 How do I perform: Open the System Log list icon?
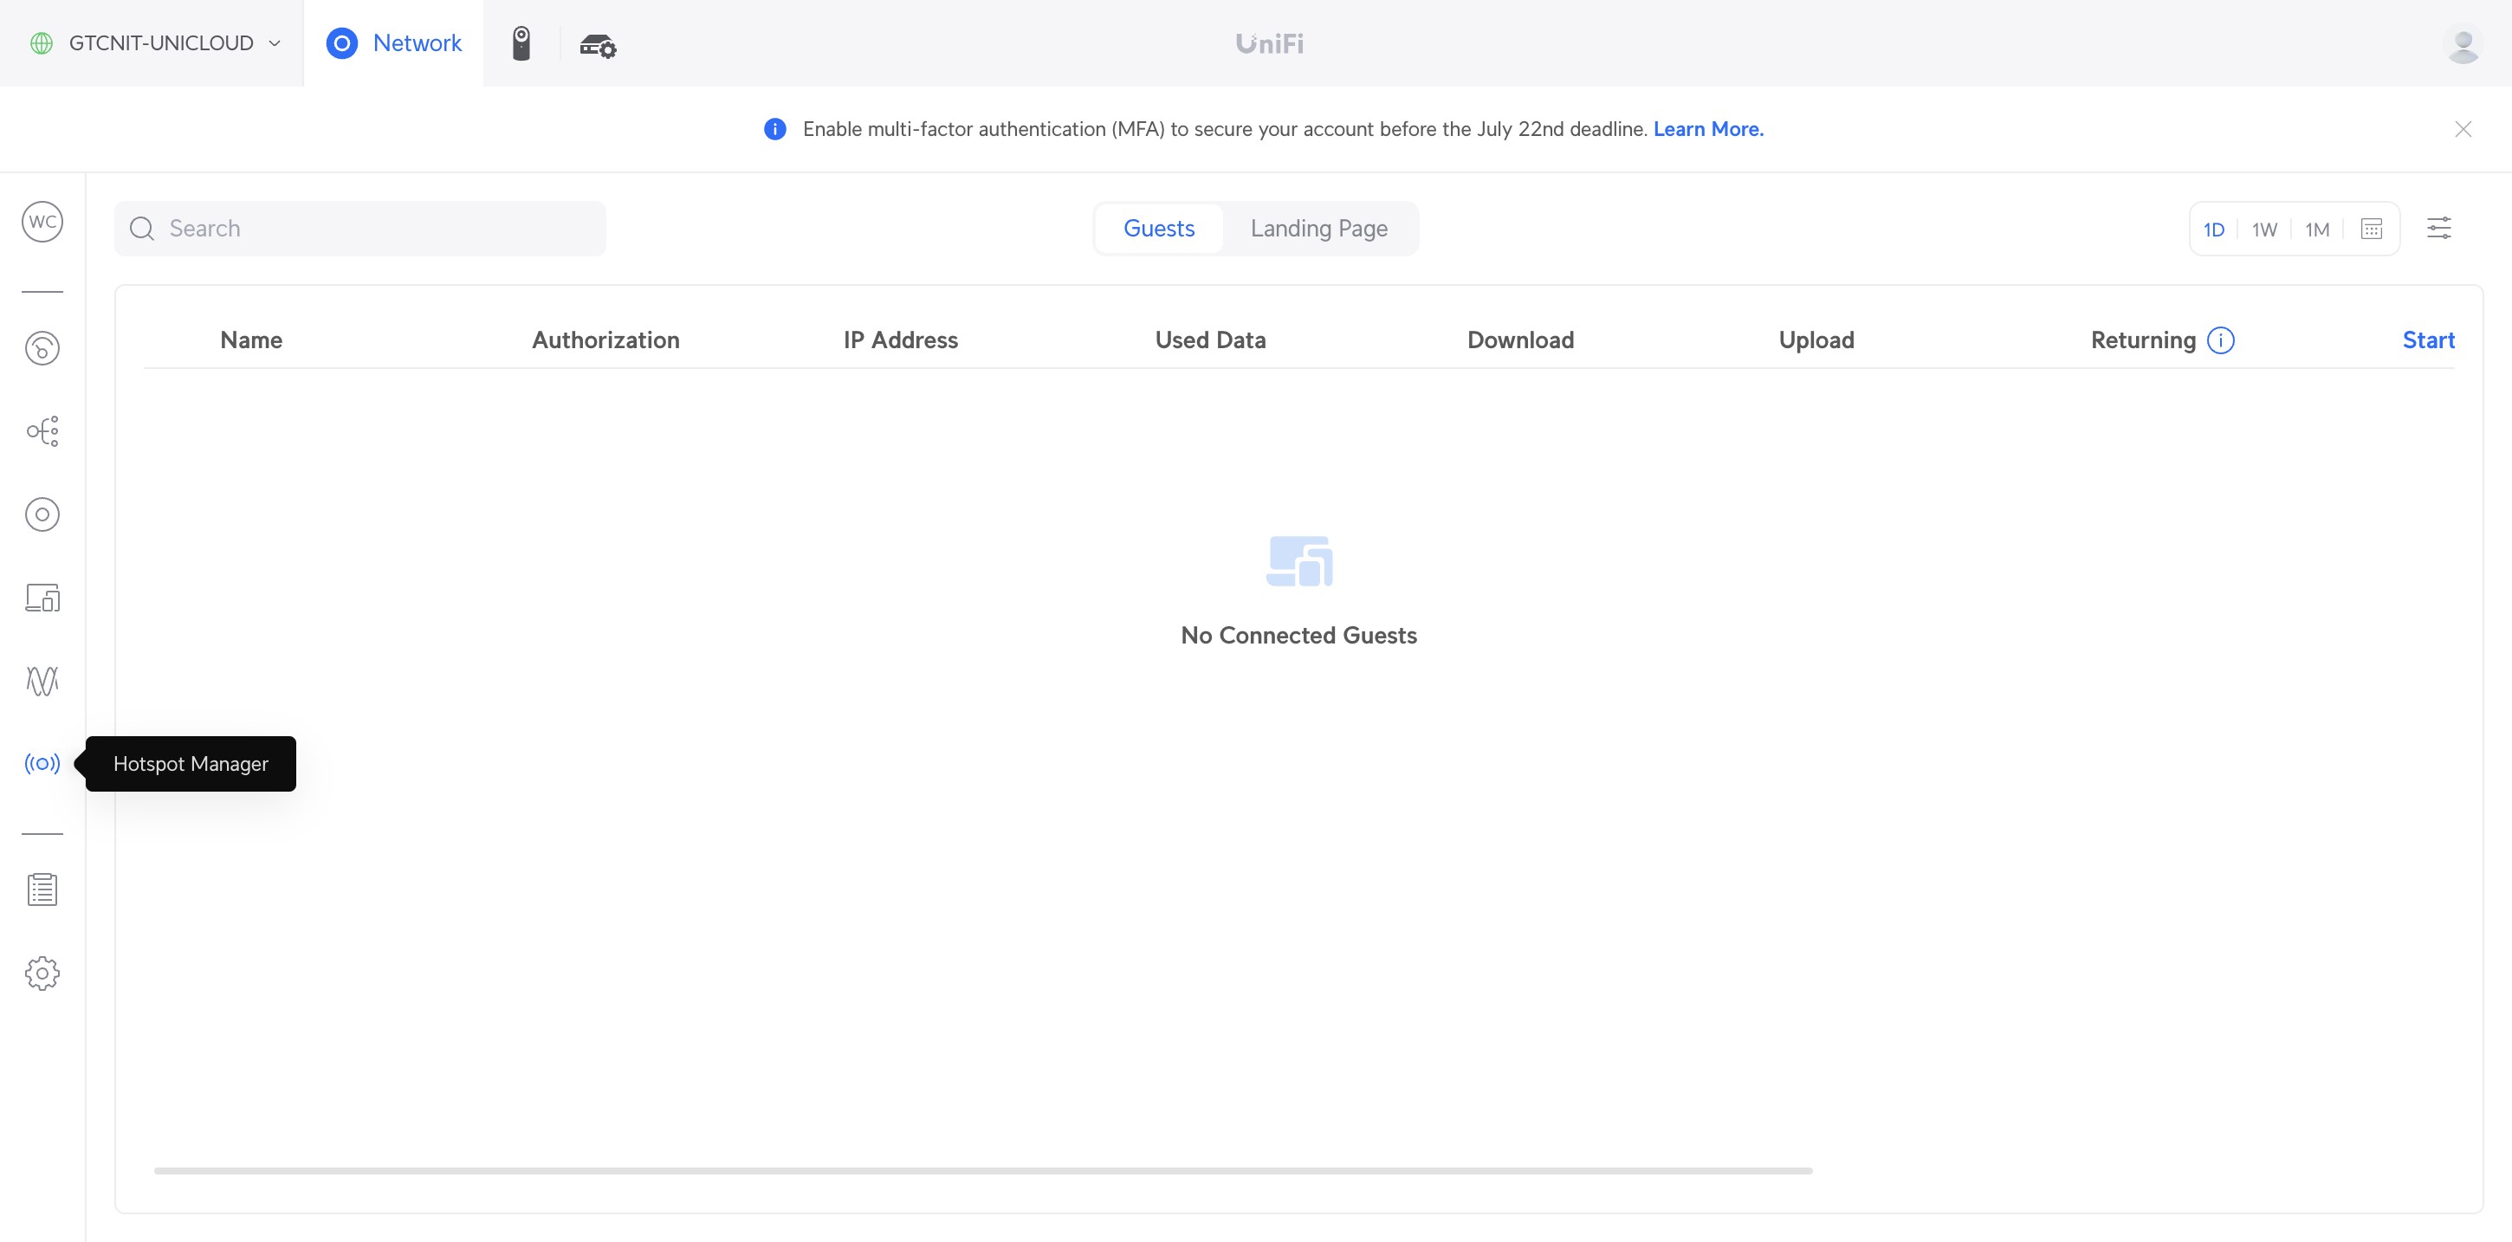pos(42,889)
